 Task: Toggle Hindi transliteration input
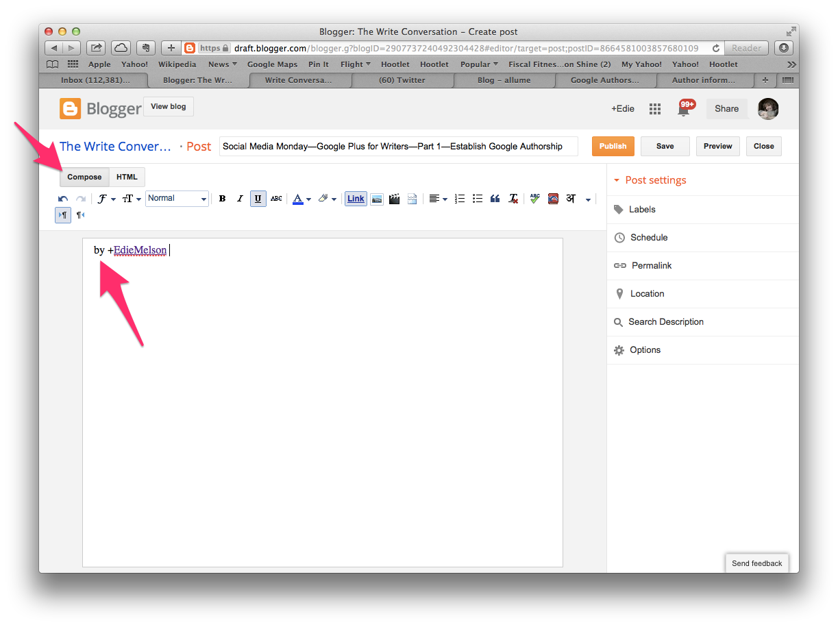pyautogui.click(x=571, y=199)
